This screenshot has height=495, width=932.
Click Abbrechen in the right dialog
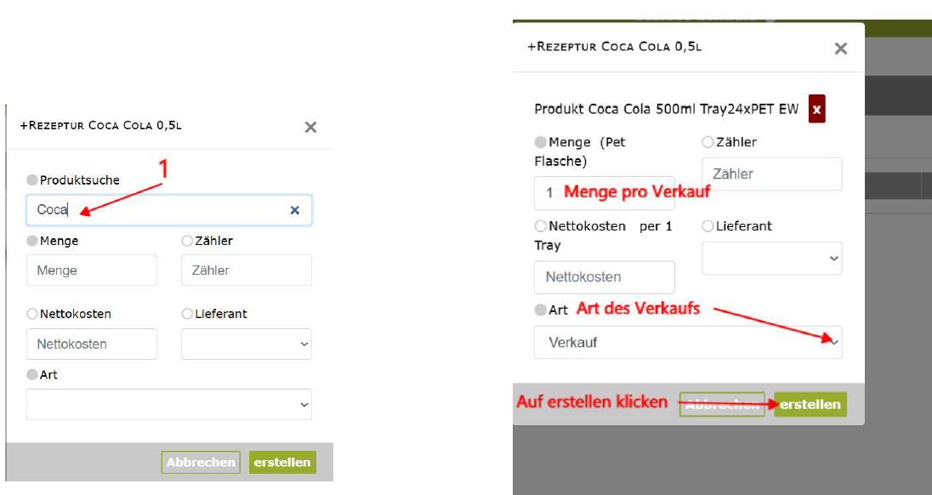pos(722,405)
